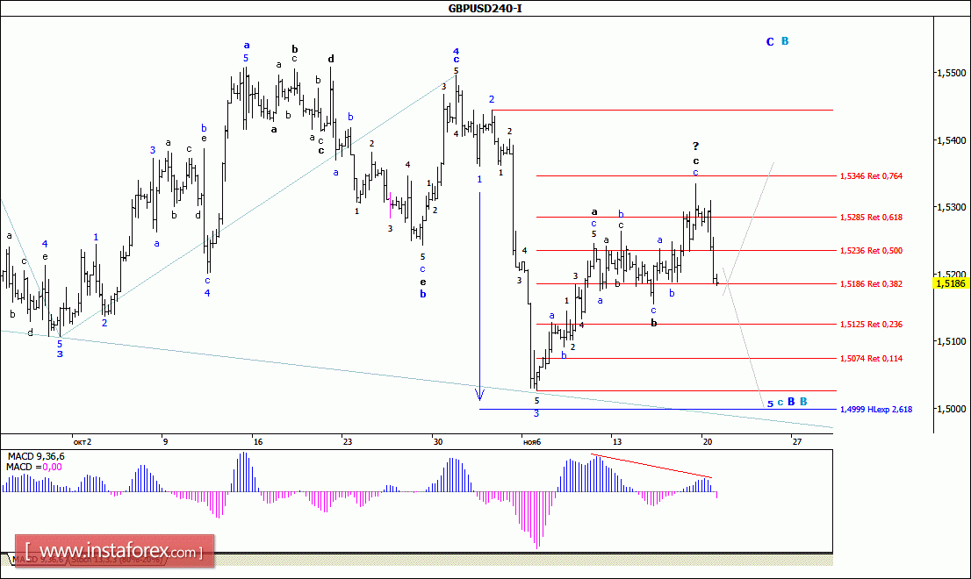971x579 pixels.
Task: Click the GBPUSD240-I chart title
Action: click(x=485, y=9)
